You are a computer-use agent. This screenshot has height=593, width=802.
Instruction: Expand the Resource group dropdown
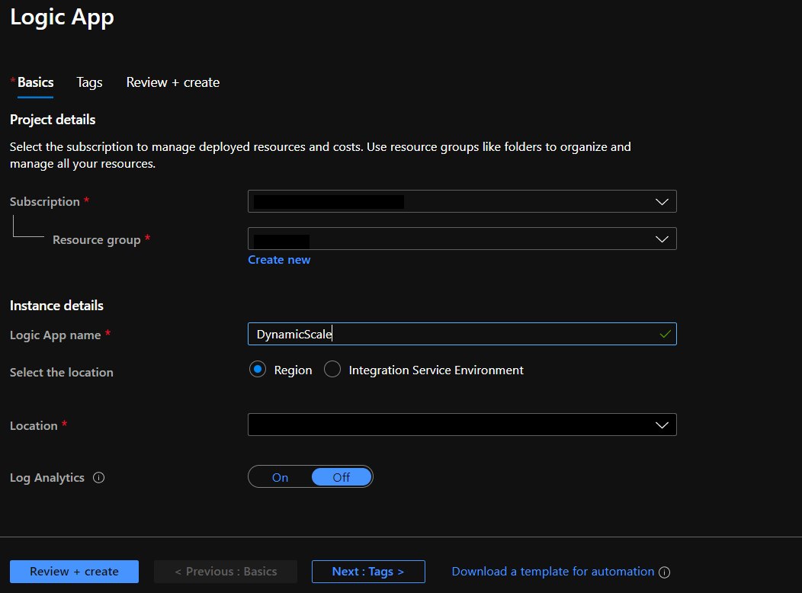click(x=462, y=239)
